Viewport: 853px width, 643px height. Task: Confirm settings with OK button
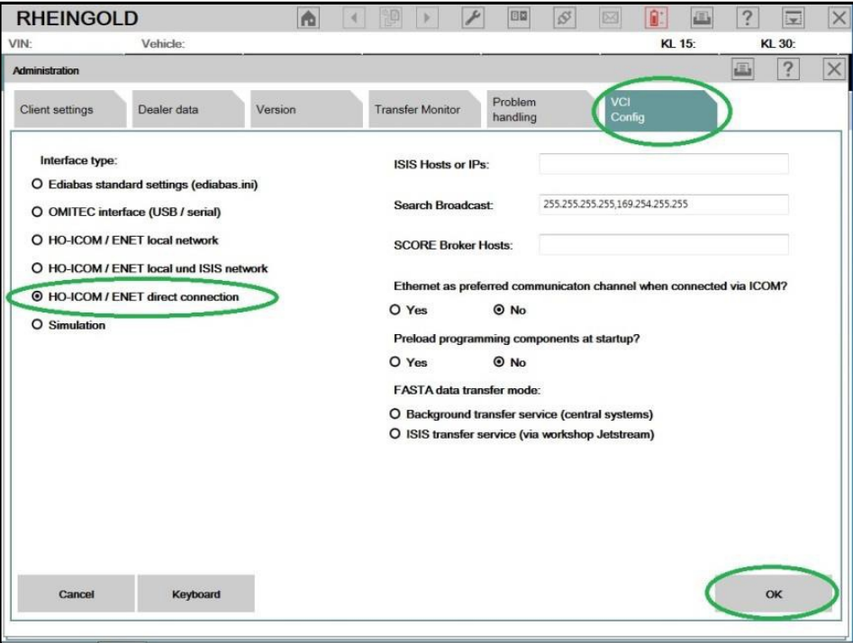pos(773,594)
